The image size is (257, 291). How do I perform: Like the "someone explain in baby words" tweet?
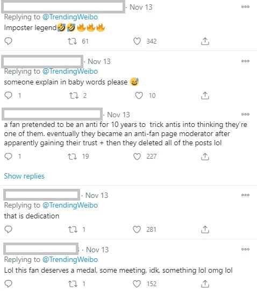pos(139,96)
